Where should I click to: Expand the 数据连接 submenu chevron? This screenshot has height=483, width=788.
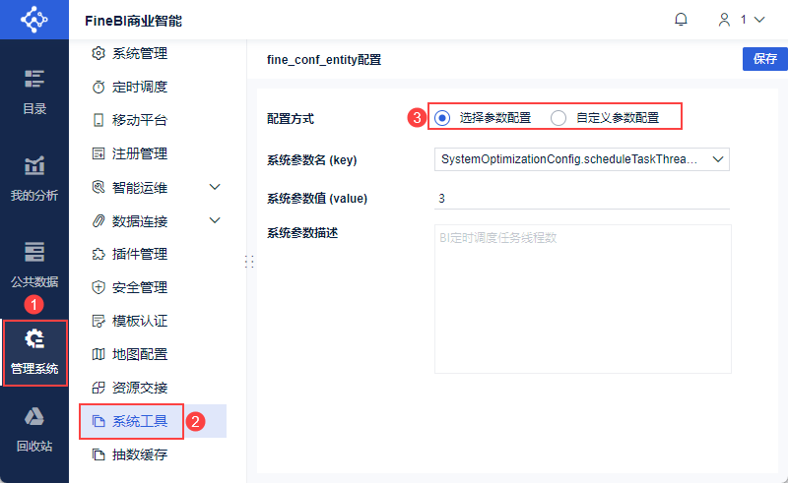point(215,220)
